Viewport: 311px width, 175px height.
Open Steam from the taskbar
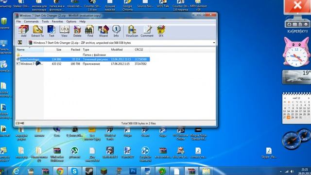pos(89,171)
